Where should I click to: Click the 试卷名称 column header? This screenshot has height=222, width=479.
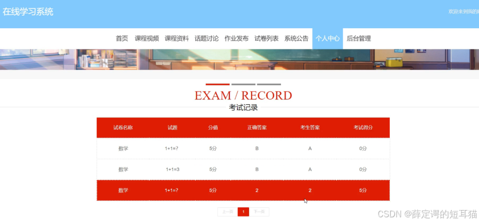tap(123, 128)
